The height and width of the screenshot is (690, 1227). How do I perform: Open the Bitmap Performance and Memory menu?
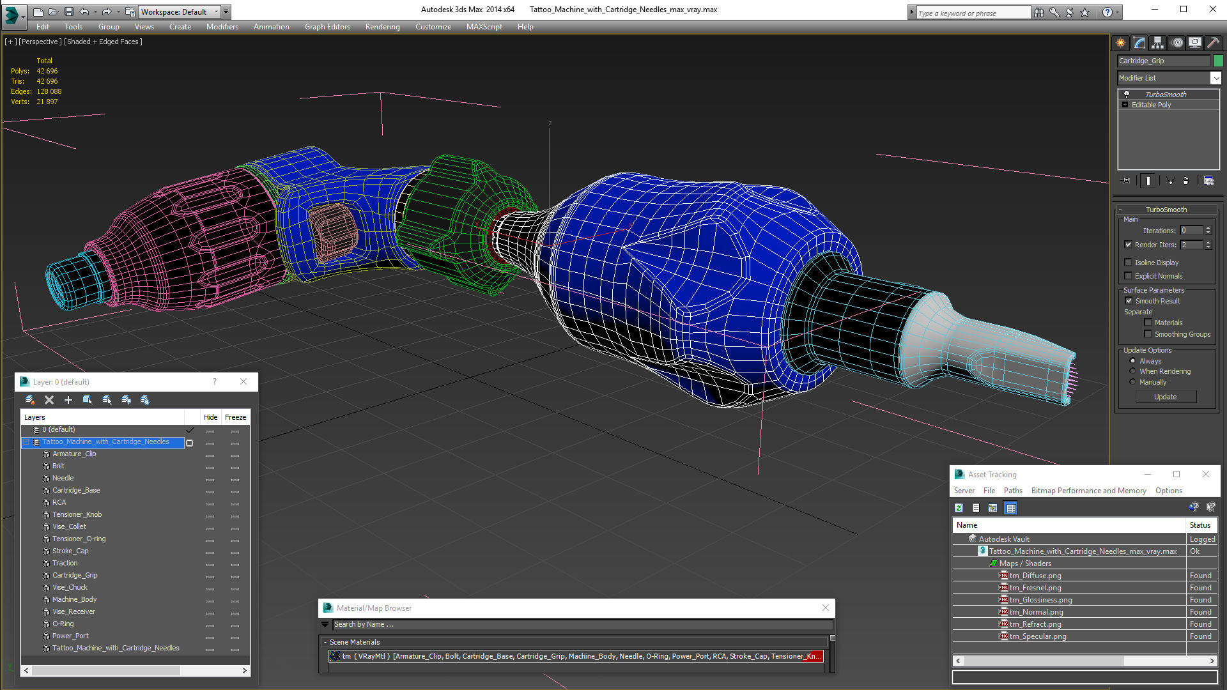click(x=1088, y=491)
